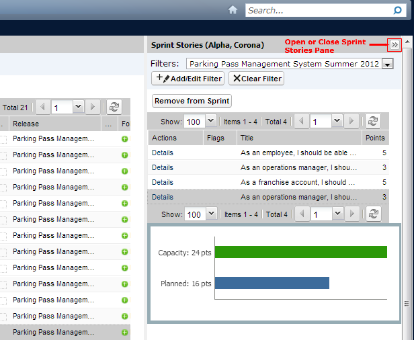Open page number dropdown in bottom Sprint Stories pager
The image size is (414, 340).
337,213
